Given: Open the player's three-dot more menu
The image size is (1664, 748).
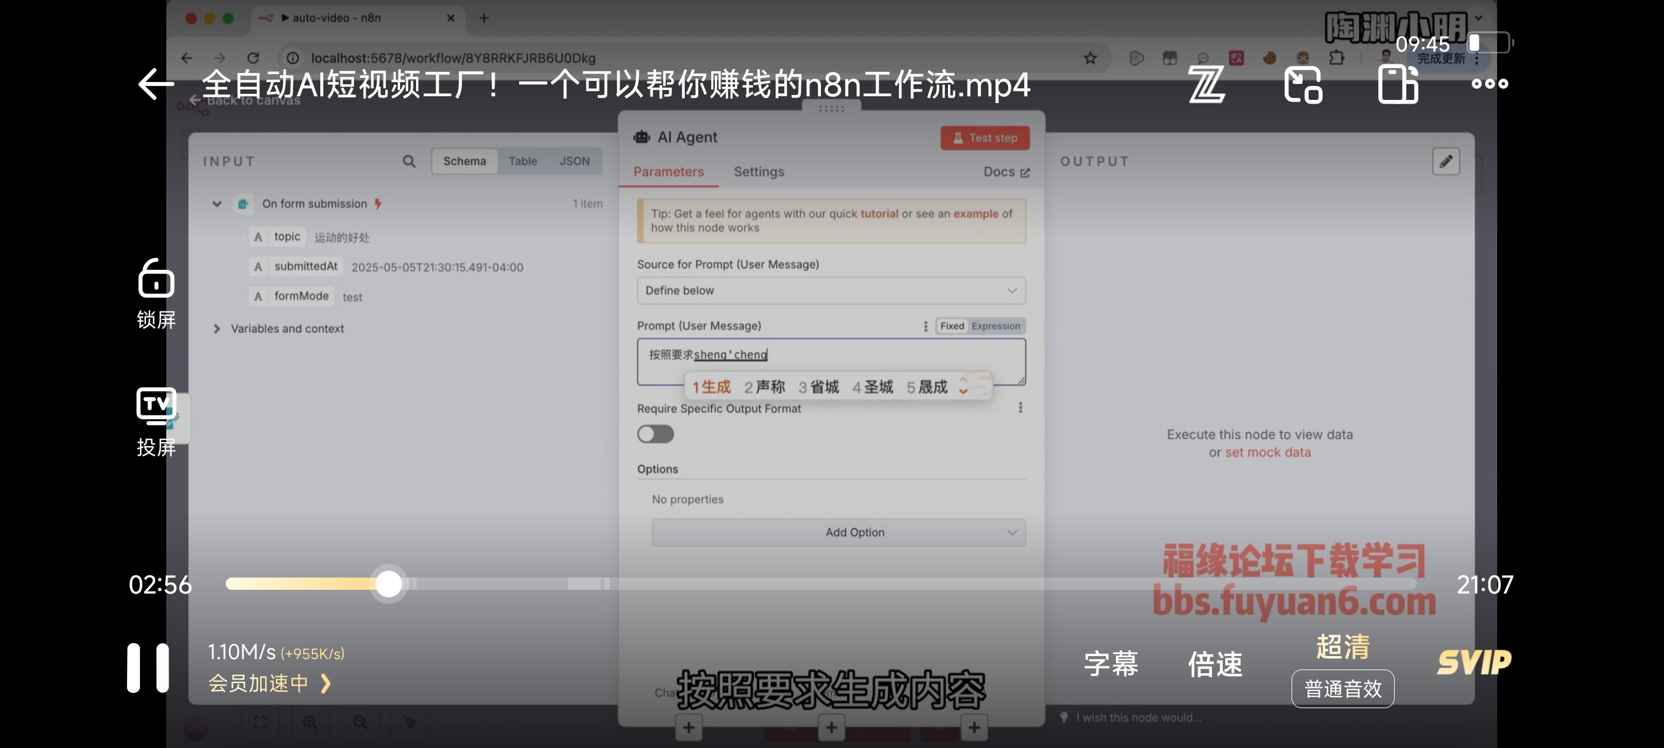Looking at the screenshot, I should click(x=1490, y=84).
